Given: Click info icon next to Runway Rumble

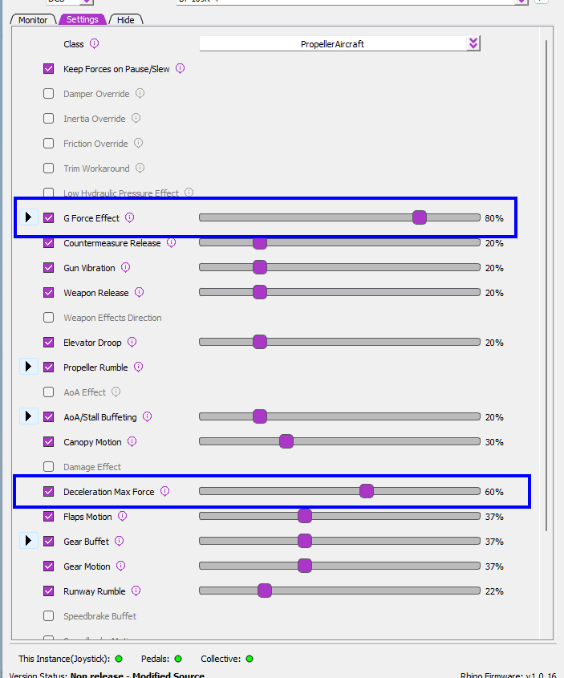Looking at the screenshot, I should [136, 591].
